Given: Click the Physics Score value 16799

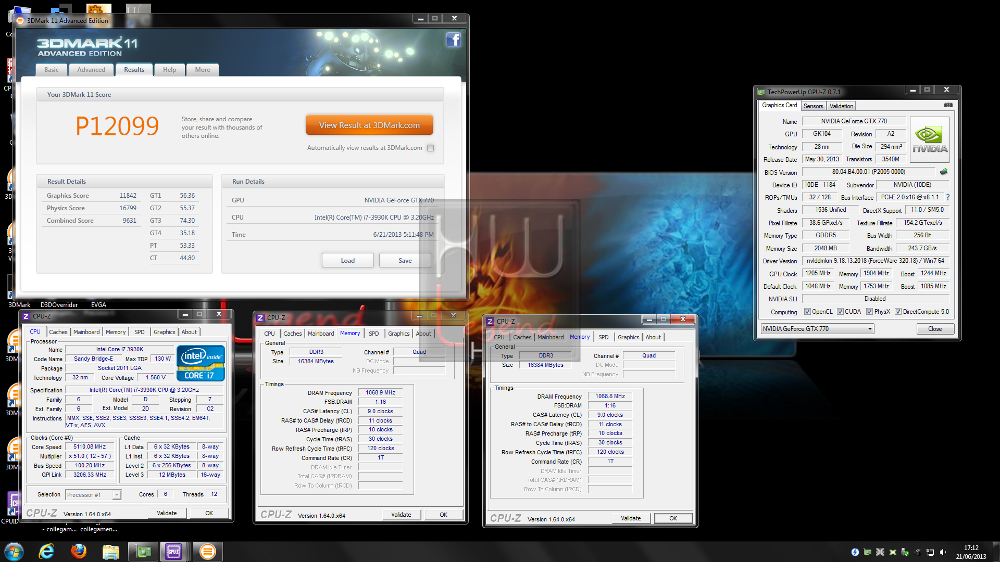Looking at the screenshot, I should tap(128, 208).
